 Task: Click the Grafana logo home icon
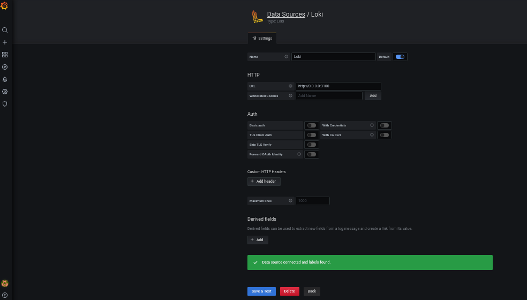pyautogui.click(x=5, y=6)
